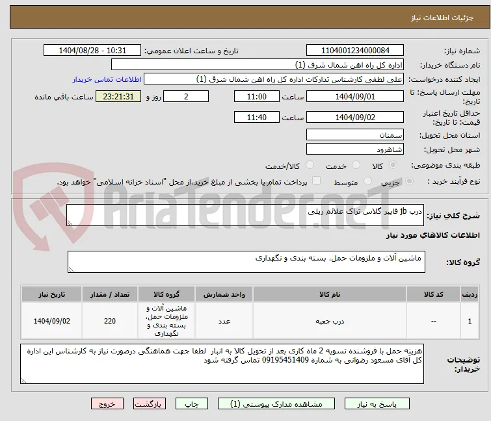Click the کد کالا cell showing --
The width and height of the screenshot is (491, 421).
433,321
